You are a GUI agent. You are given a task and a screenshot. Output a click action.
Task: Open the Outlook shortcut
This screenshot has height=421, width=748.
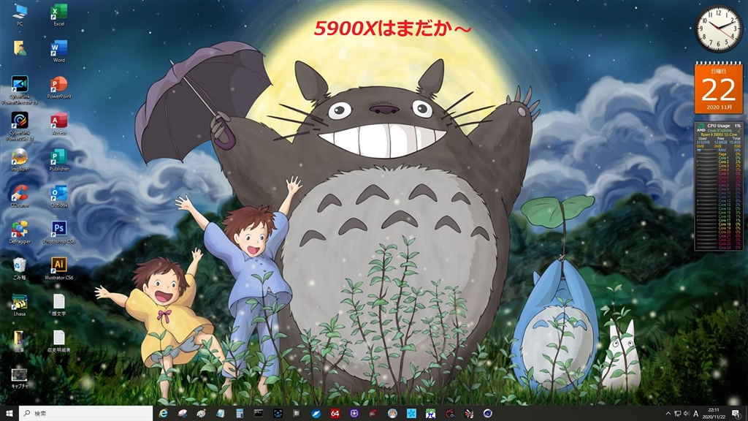point(58,196)
